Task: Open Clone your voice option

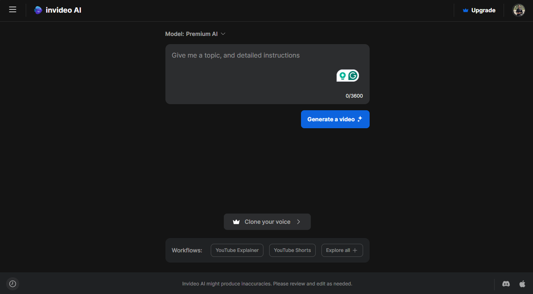Action: pyautogui.click(x=267, y=222)
